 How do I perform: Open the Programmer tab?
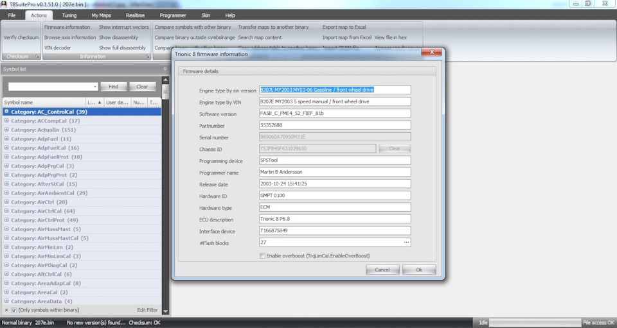click(x=173, y=15)
